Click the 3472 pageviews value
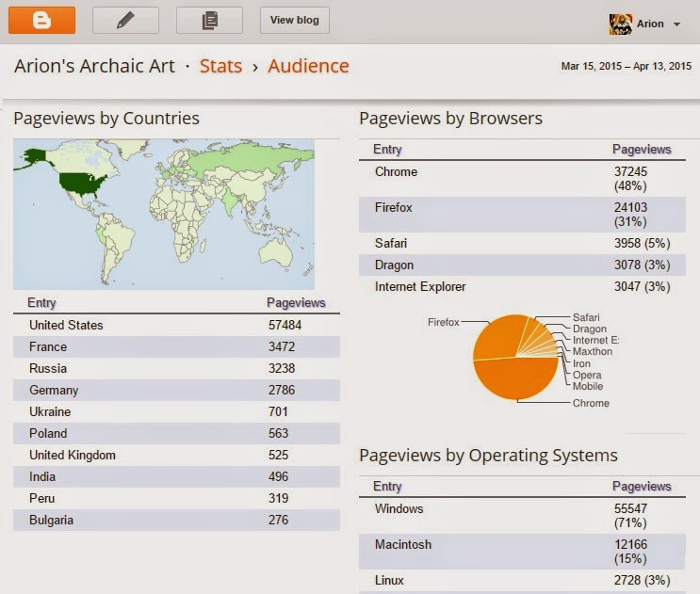700x594 pixels. coord(282,347)
